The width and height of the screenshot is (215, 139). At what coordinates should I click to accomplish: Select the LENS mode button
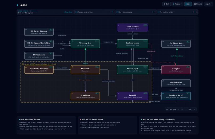174,109
